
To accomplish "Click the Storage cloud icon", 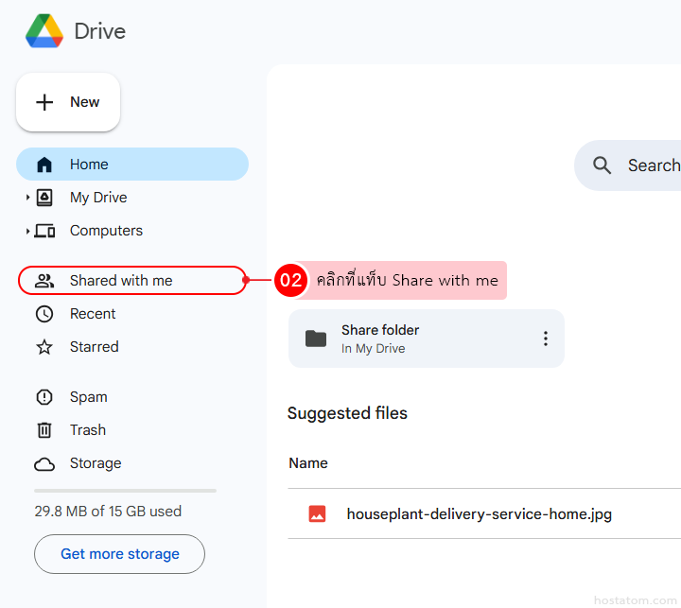I will point(44,463).
